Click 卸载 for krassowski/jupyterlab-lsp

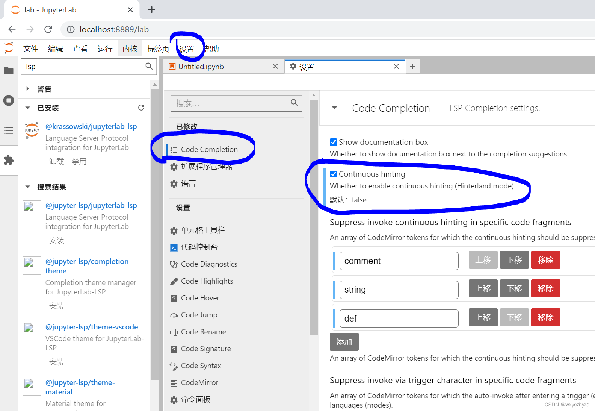click(x=57, y=161)
